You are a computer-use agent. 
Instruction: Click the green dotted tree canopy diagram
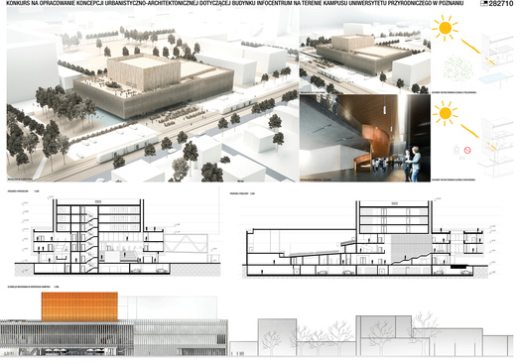point(458,69)
